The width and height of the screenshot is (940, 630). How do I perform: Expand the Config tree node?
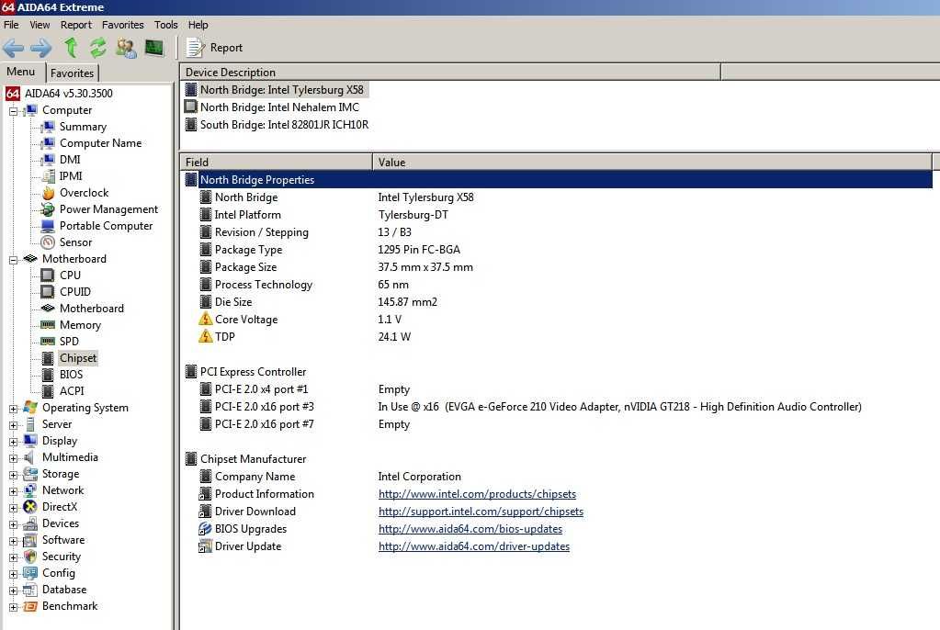[13, 574]
